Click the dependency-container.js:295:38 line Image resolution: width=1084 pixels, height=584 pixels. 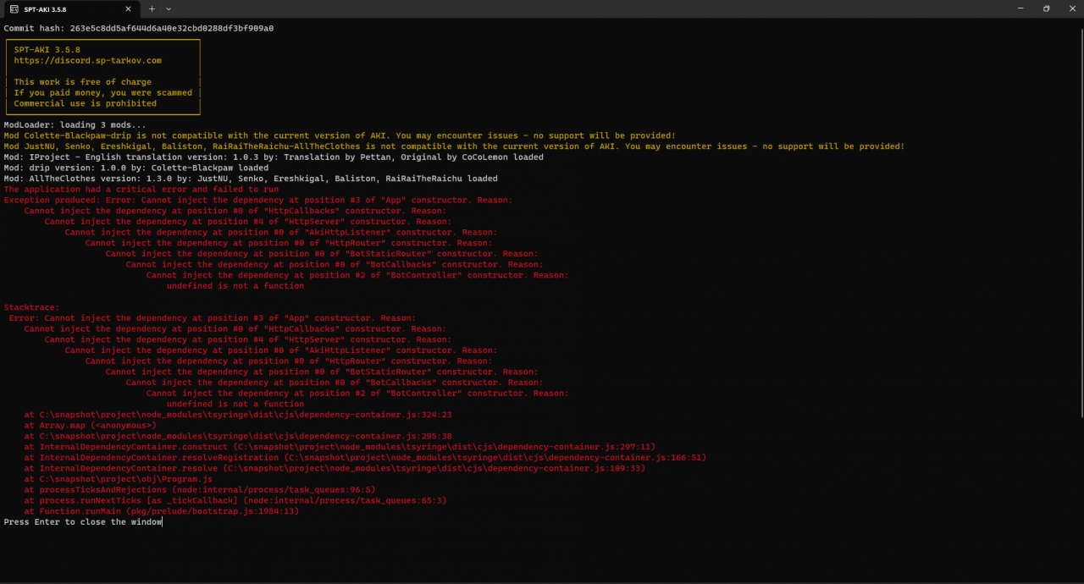tap(238, 437)
